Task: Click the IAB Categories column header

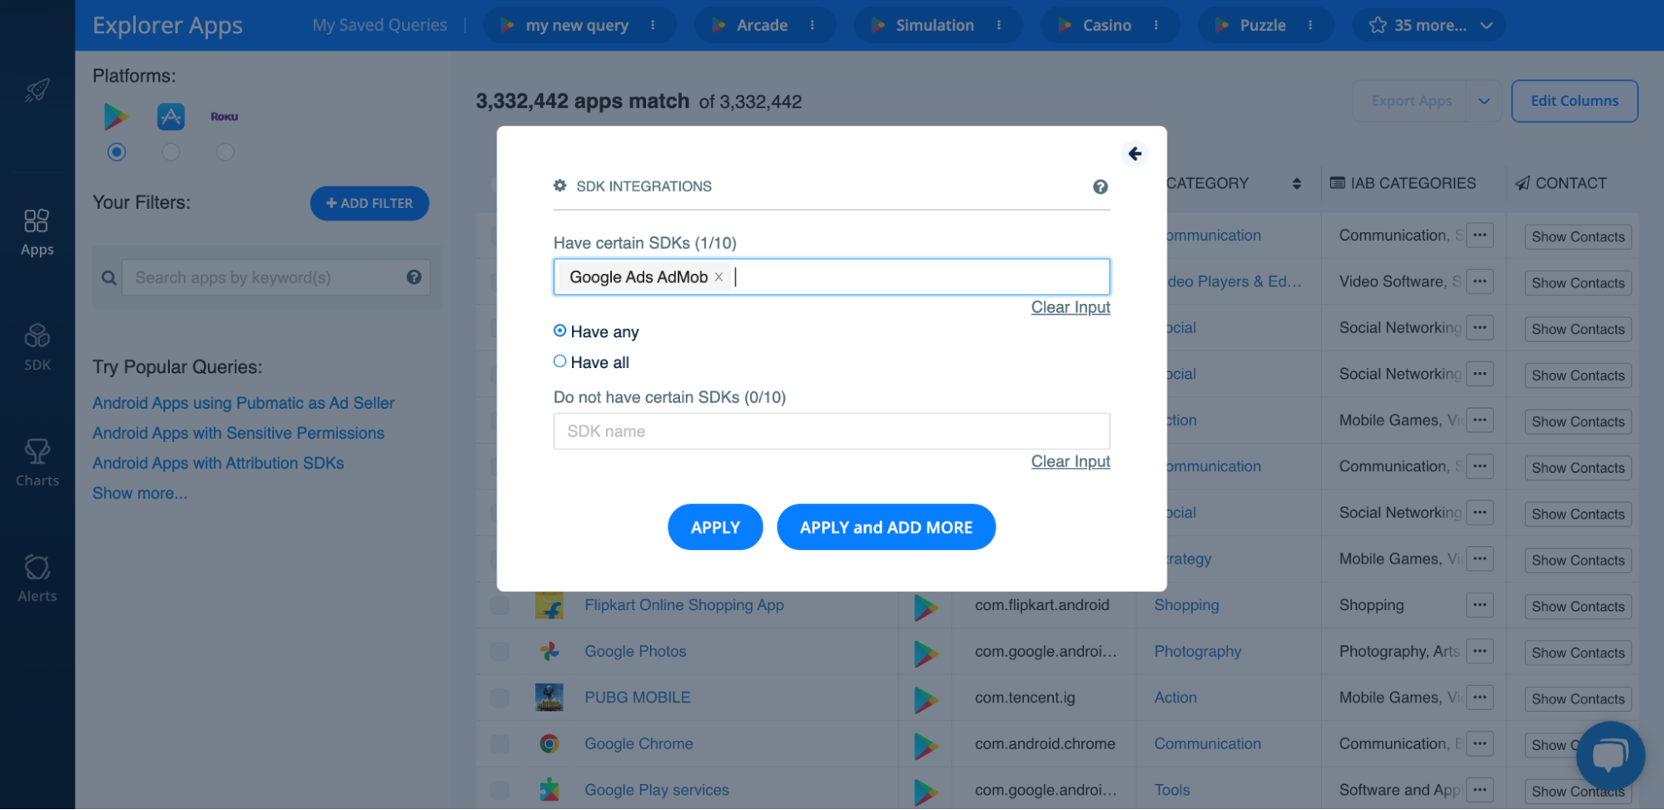Action: [1403, 183]
